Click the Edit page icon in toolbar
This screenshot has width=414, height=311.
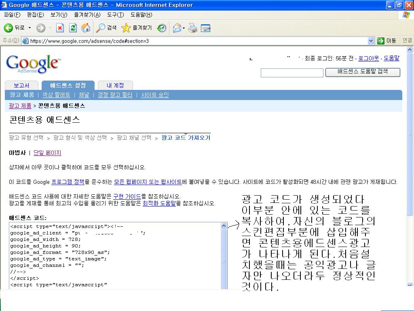pyautogui.click(x=205, y=28)
